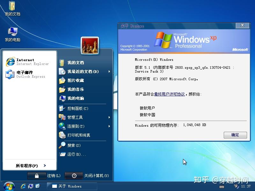
Task: Launch Internet Explorer from quick launch
Action: pyautogui.click(x=23, y=186)
